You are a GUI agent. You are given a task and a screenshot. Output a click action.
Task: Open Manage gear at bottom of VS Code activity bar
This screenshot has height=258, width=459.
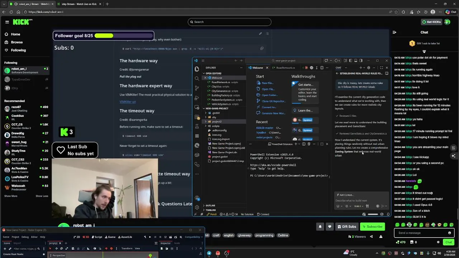pos(197,207)
